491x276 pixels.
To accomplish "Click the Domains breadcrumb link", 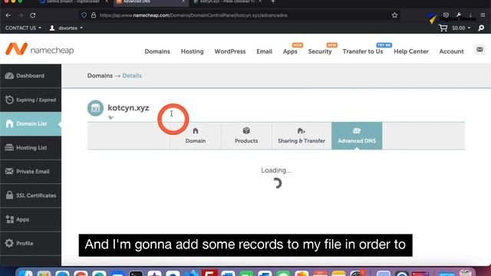I will tap(100, 76).
